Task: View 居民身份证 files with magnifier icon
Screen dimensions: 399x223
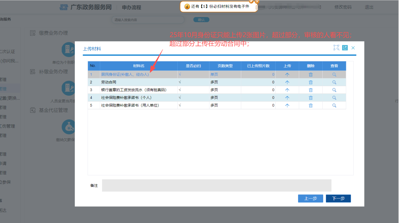Action: click(334, 75)
